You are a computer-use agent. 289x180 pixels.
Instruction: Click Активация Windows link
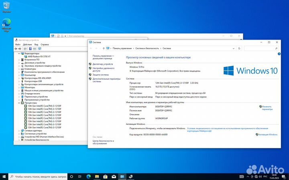(x=268, y=134)
